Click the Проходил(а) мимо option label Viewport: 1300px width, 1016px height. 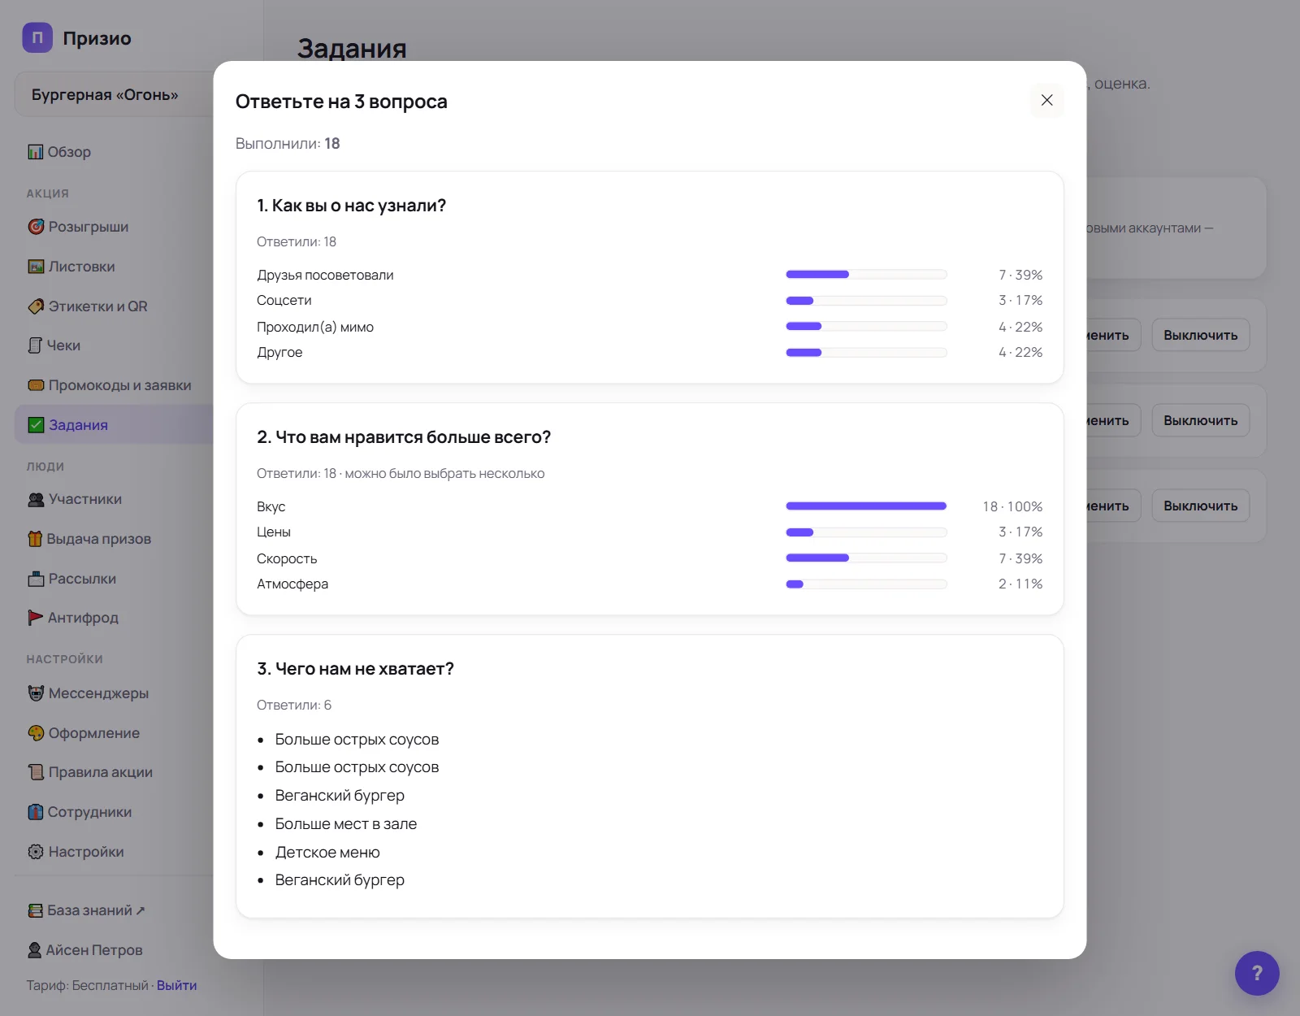(x=315, y=327)
